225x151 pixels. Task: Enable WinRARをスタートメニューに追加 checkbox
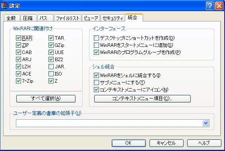pyautogui.click(x=96, y=45)
